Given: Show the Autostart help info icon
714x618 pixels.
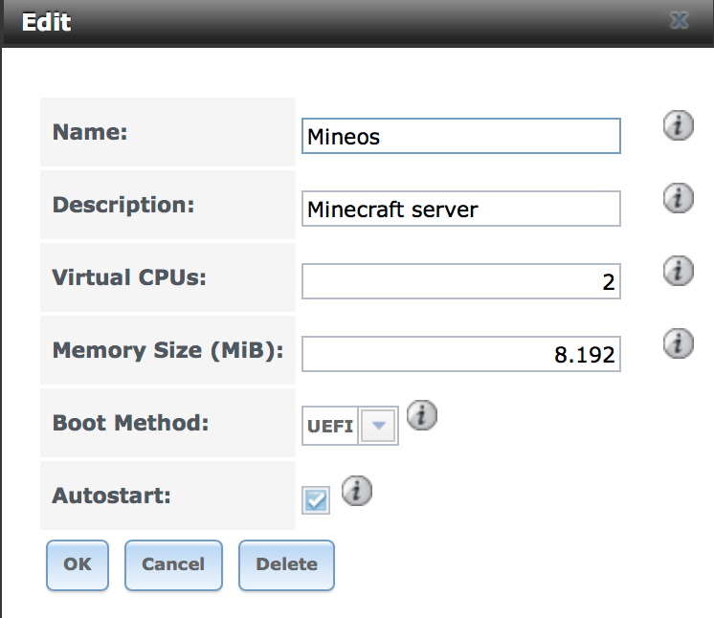Looking at the screenshot, I should click(x=356, y=491).
